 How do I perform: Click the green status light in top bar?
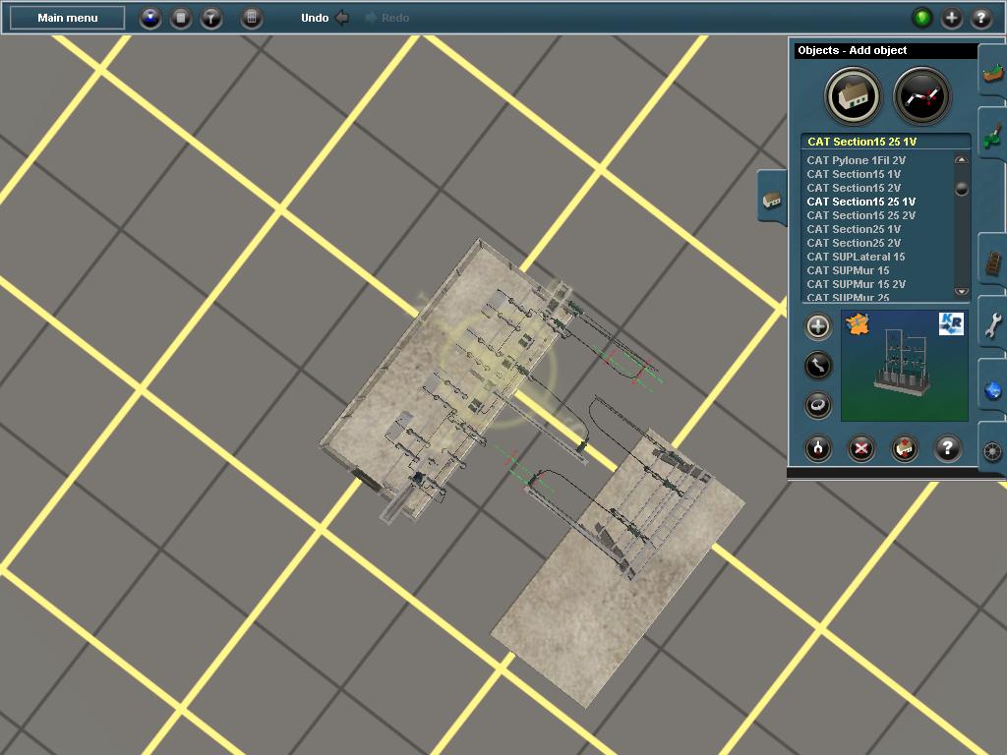click(922, 18)
